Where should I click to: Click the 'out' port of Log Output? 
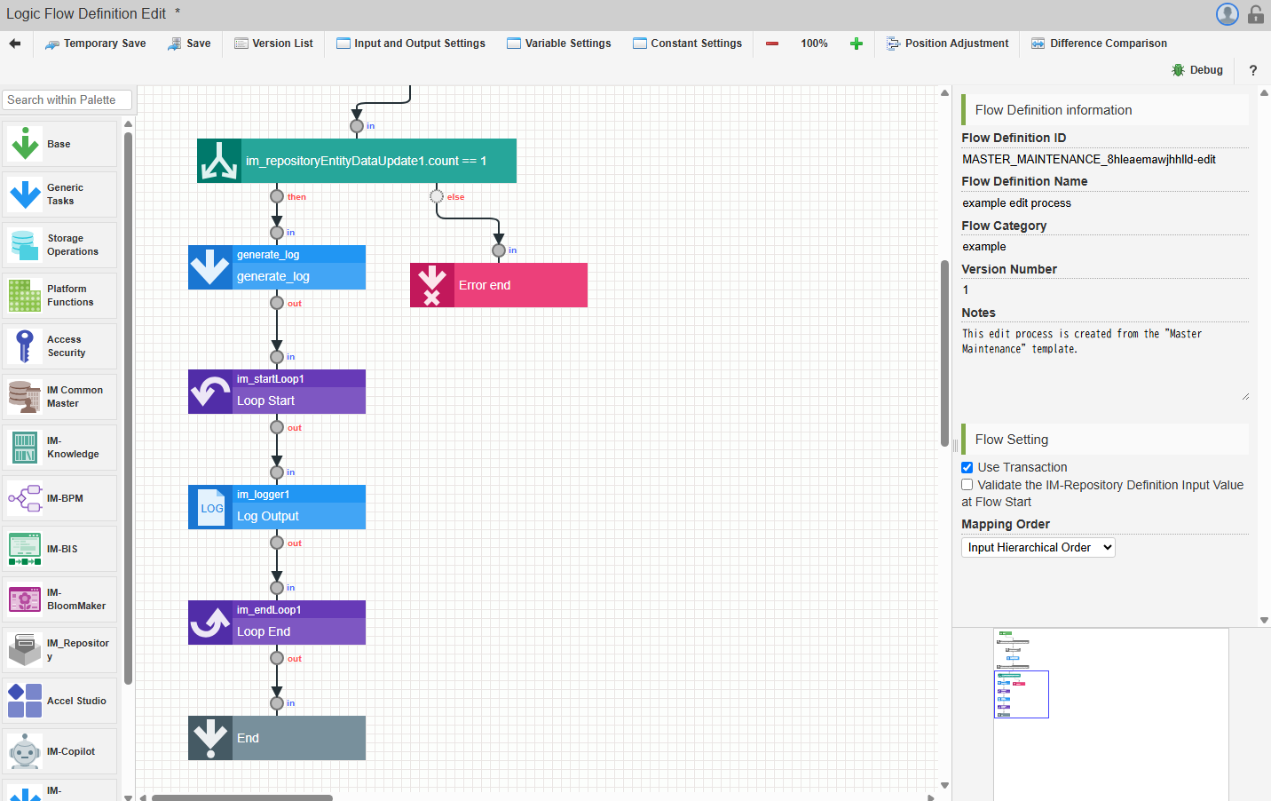click(x=277, y=543)
